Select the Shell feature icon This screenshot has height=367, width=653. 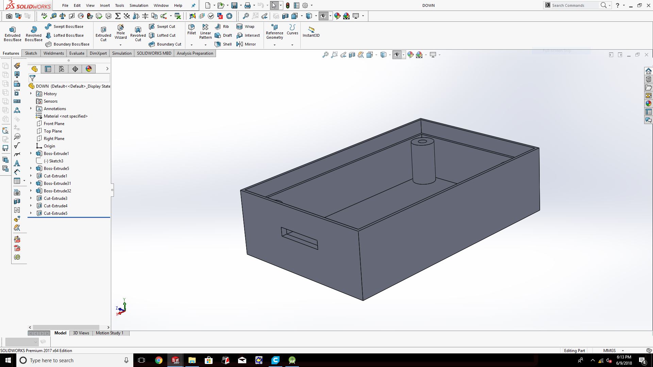click(223, 44)
